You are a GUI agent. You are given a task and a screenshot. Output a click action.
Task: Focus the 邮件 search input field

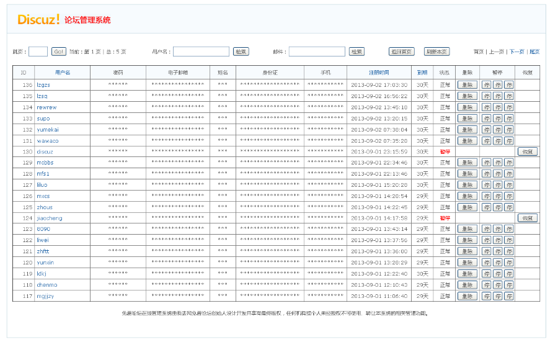coord(317,52)
